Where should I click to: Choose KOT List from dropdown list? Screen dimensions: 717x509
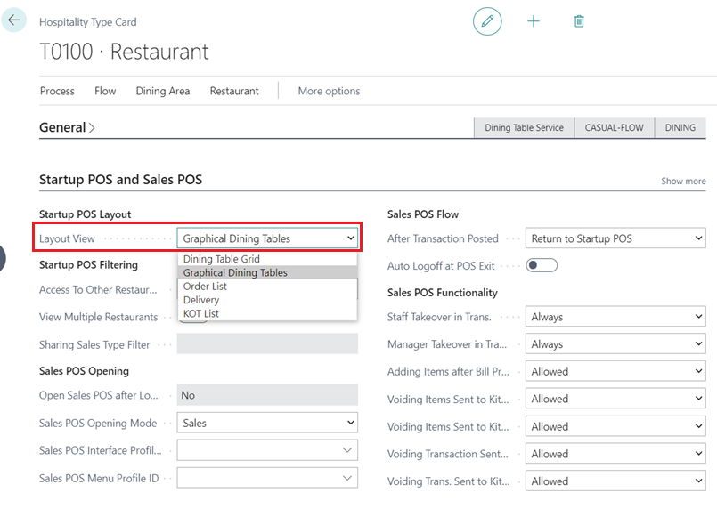tap(201, 313)
